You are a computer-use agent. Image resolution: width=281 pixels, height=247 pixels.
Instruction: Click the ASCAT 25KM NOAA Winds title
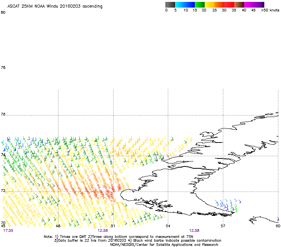(x=55, y=6)
